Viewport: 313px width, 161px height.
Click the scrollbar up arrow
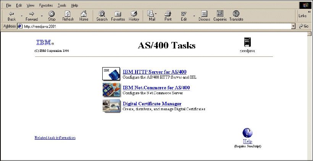pos(310,34)
